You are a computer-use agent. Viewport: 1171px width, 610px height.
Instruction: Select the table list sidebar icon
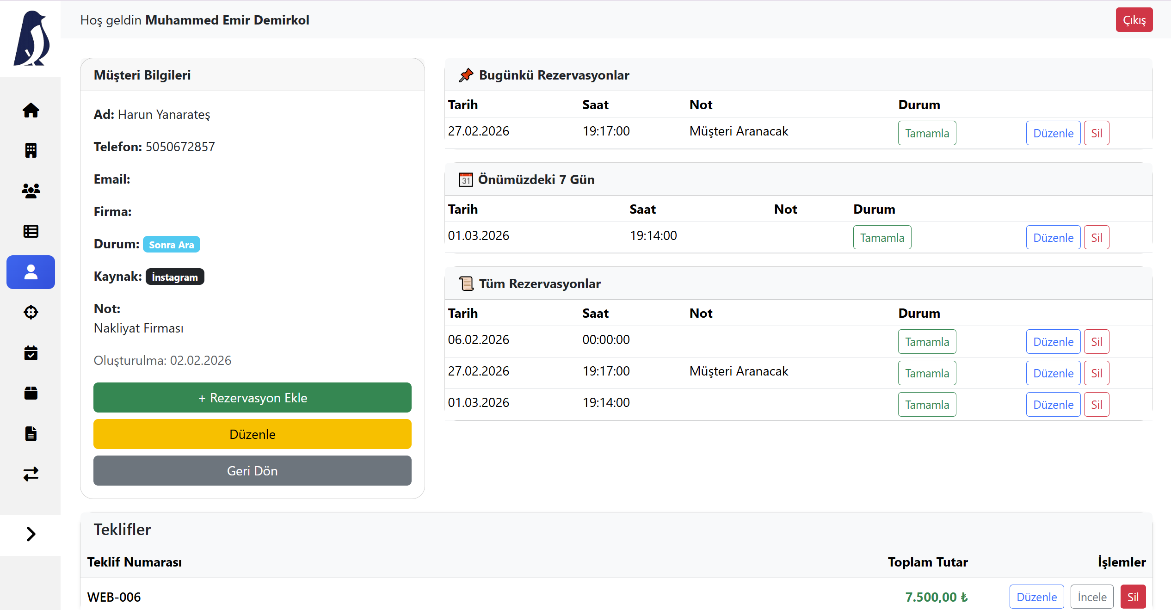(x=31, y=231)
